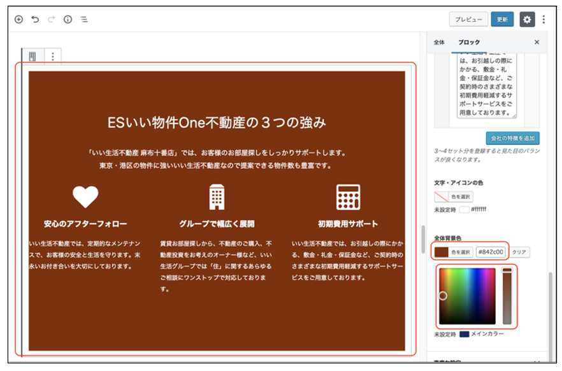Clear background color with クリア
This screenshot has height=371, width=562.
[x=519, y=252]
